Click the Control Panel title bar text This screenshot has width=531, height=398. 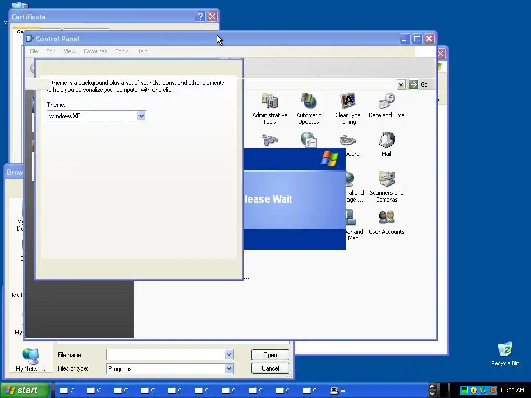58,39
